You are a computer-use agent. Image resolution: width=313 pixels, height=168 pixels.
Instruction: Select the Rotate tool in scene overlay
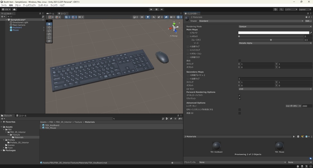click(x=49, y=31)
